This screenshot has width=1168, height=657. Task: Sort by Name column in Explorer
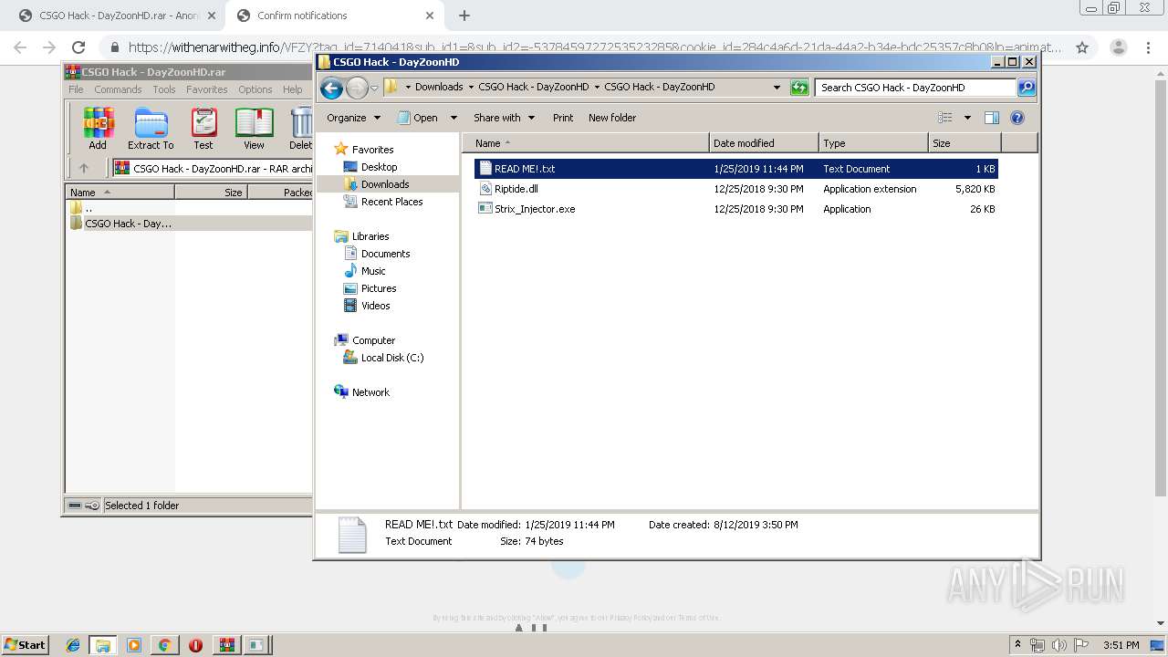(x=586, y=143)
